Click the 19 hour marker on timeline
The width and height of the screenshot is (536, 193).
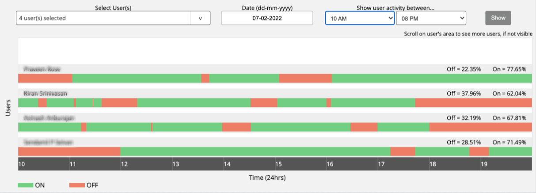tap(484, 164)
